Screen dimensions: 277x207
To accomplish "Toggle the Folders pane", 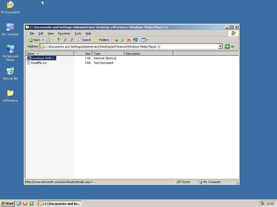I will [102, 40].
